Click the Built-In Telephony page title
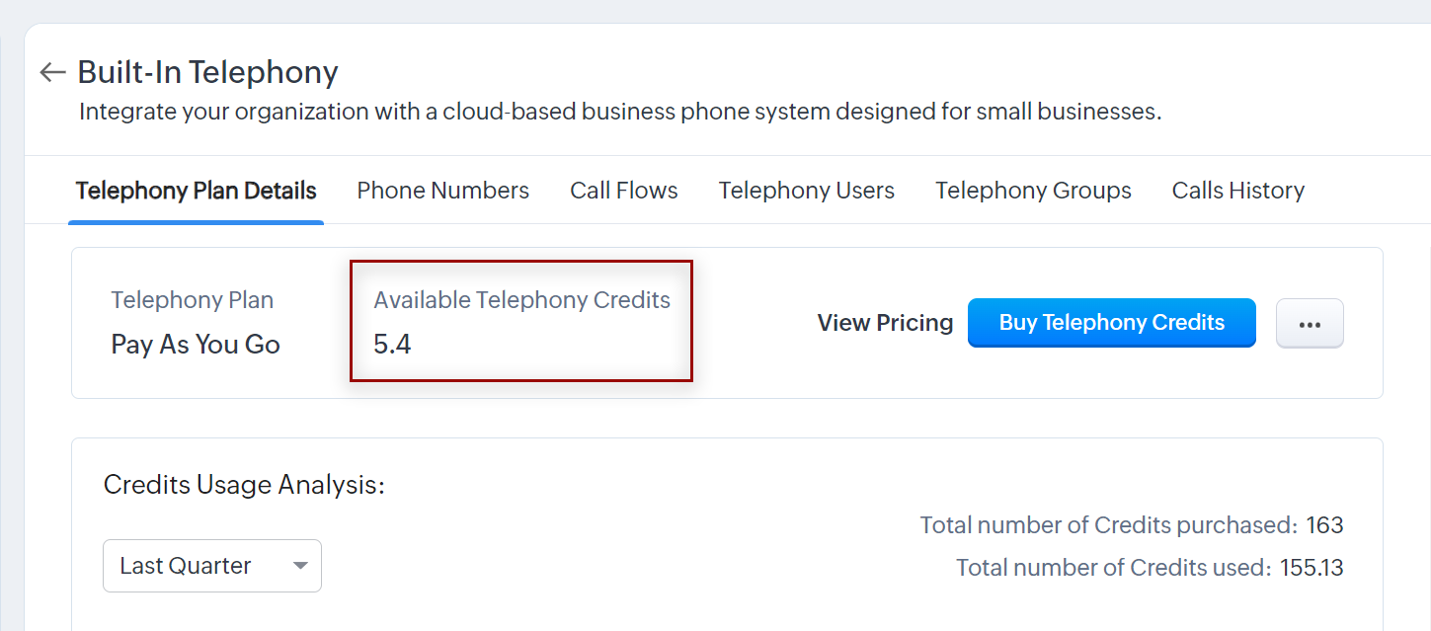 (x=207, y=72)
